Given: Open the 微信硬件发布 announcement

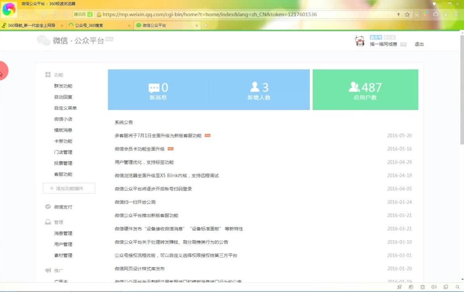Looking at the screenshot, I should [x=179, y=229].
